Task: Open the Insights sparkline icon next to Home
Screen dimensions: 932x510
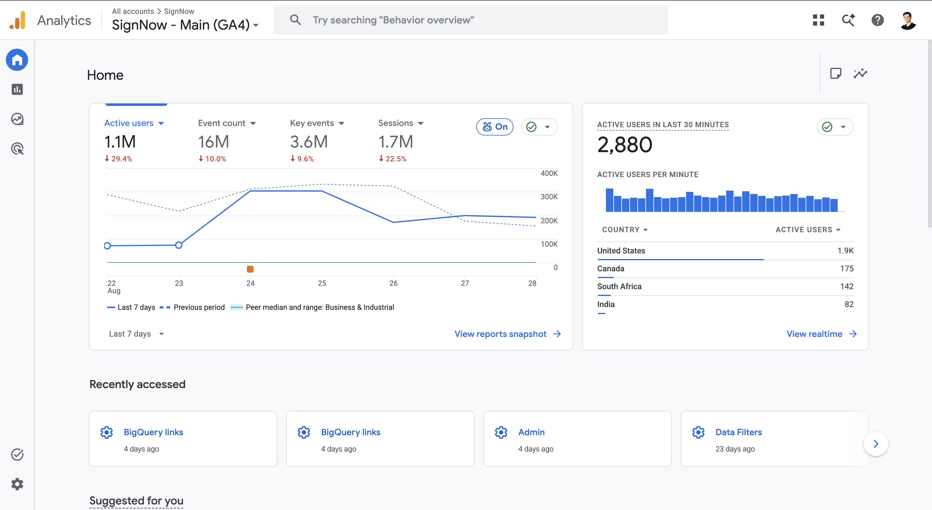Action: 860,73
